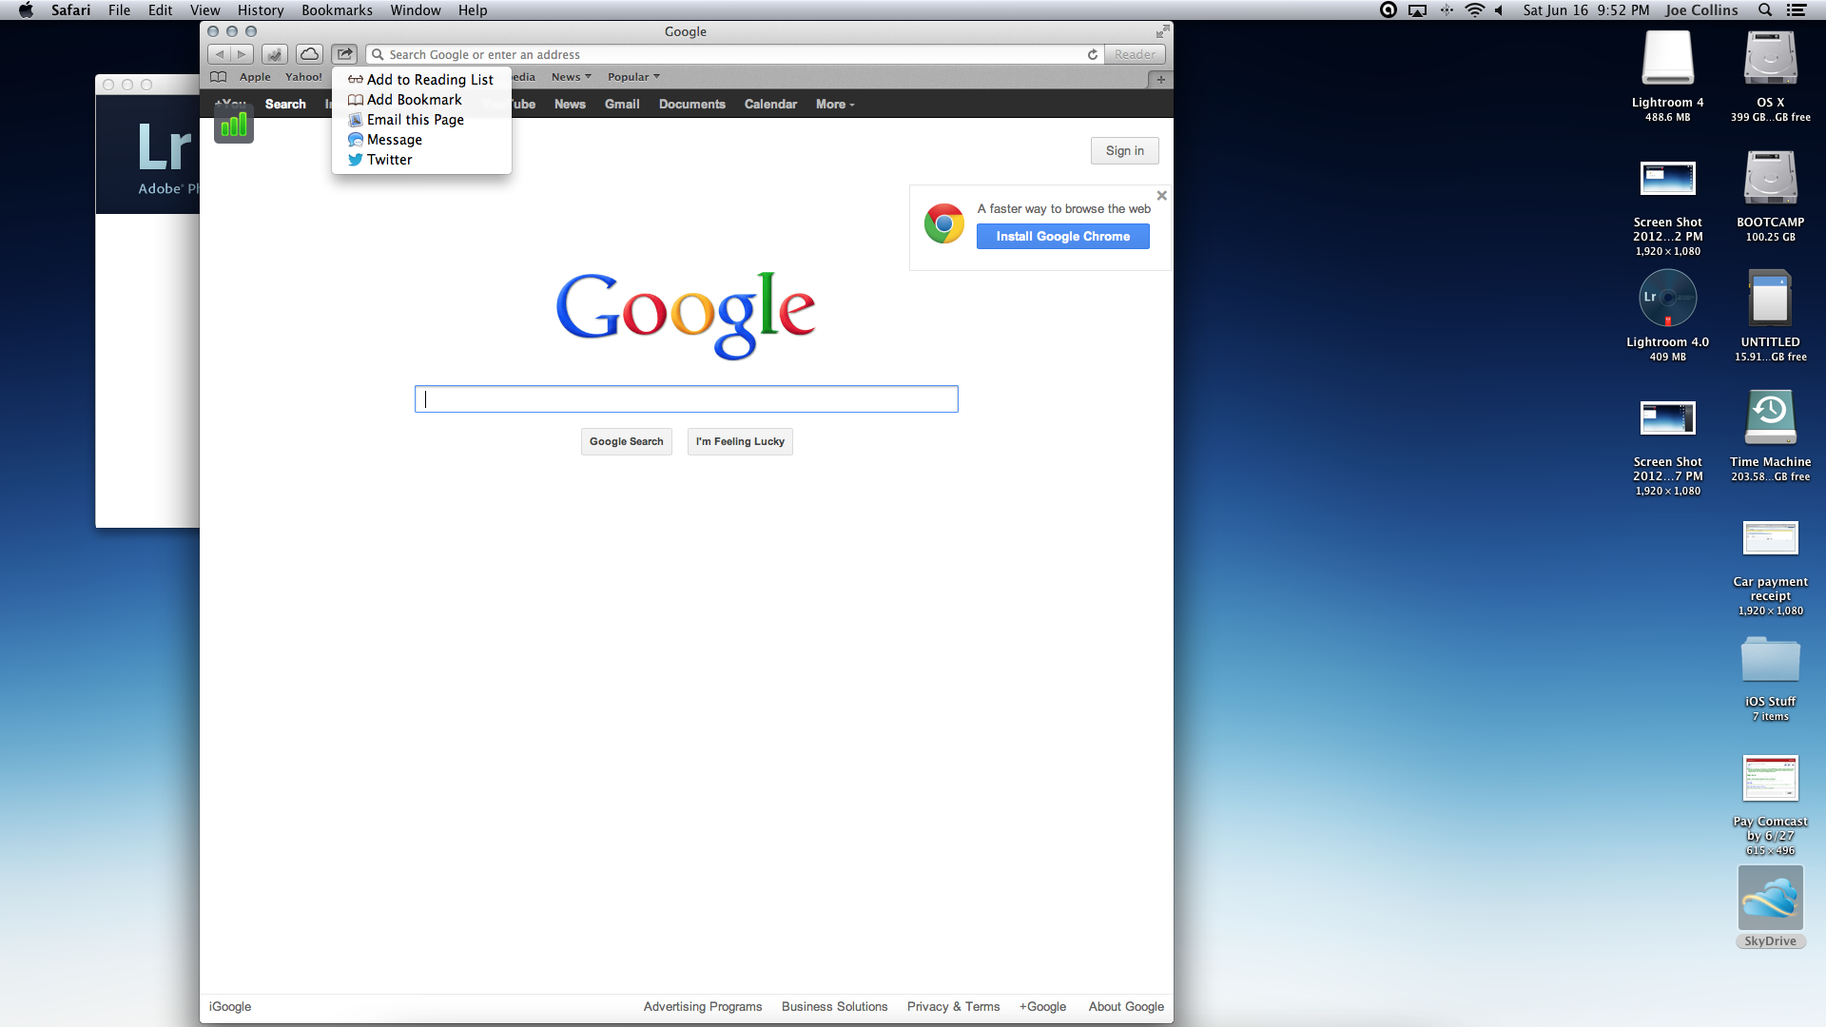Viewport: 1826px width, 1027px height.
Task: Select the Car payment receipt thumbnail
Action: point(1770,538)
